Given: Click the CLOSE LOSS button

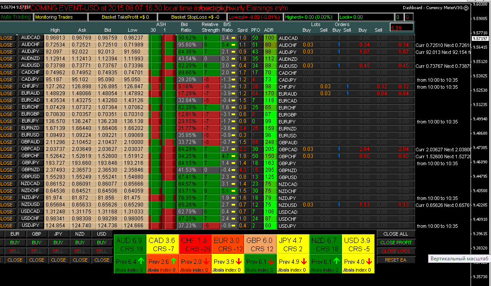Looking at the screenshot, I should (x=396, y=251).
